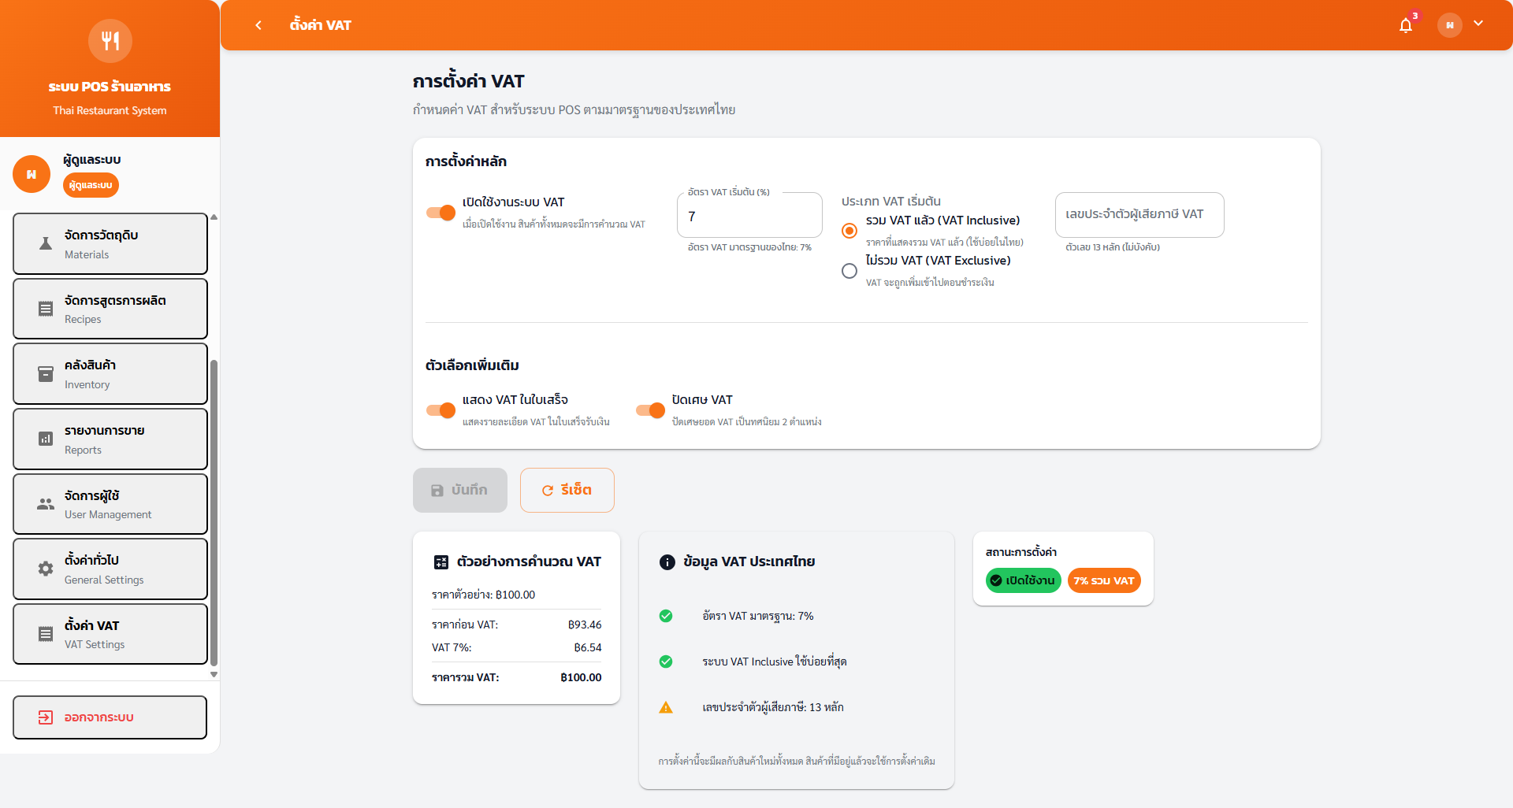
Task: Toggle show VAT in receipt switch
Action: [x=441, y=410]
